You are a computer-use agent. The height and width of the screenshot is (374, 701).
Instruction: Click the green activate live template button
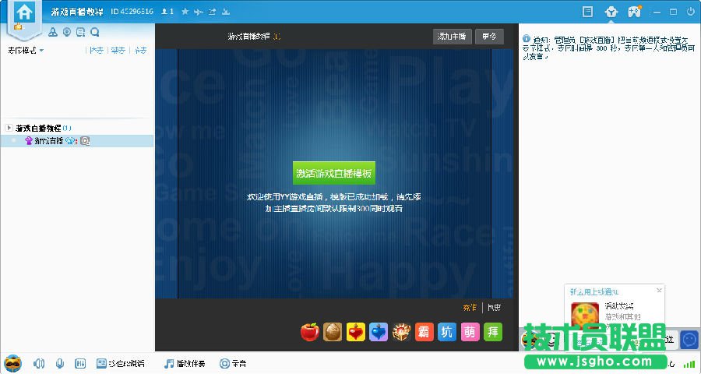334,173
